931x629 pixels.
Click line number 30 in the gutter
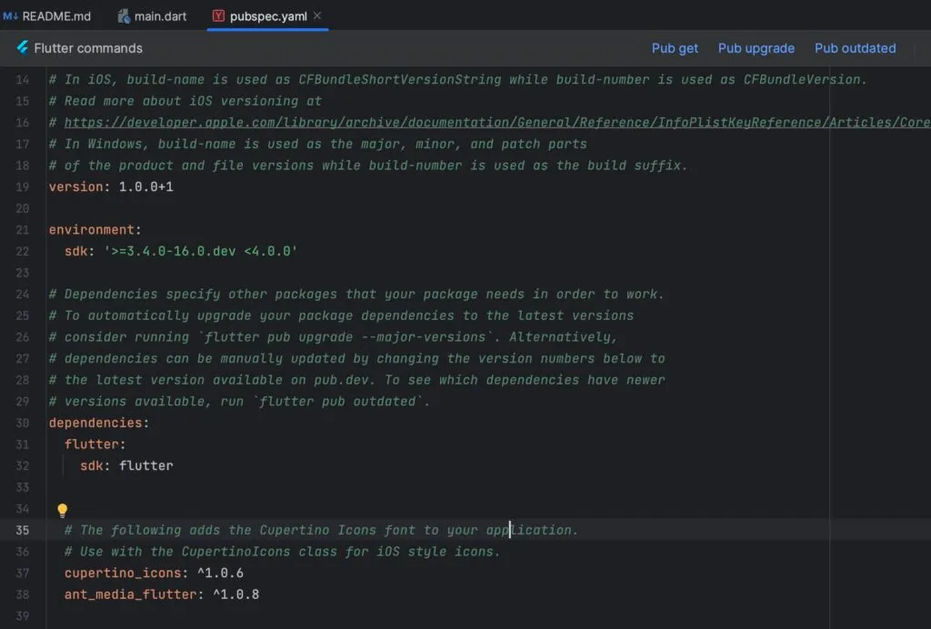point(22,423)
